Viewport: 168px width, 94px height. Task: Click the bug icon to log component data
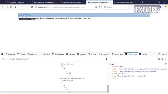[162, 59]
